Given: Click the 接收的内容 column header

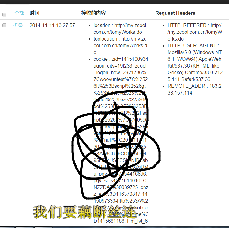Looking at the screenshot, I should (x=93, y=13).
